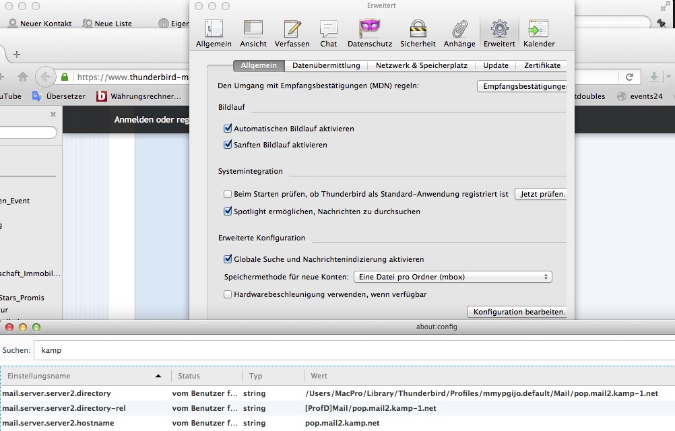Open the Datenschutz mask icon pane
This screenshot has width=675, height=431.
370,34
